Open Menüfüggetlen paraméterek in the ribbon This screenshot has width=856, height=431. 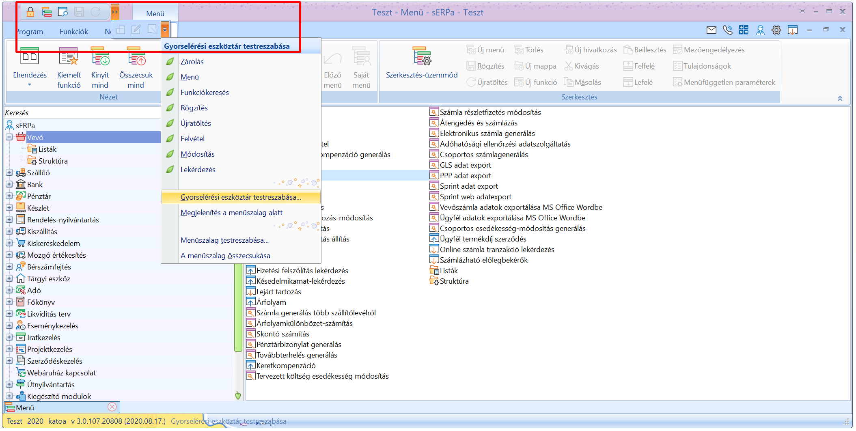point(724,82)
